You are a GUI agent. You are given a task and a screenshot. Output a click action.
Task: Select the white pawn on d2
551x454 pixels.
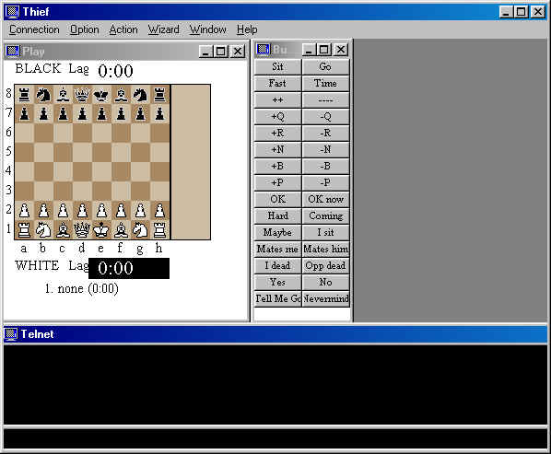point(83,211)
